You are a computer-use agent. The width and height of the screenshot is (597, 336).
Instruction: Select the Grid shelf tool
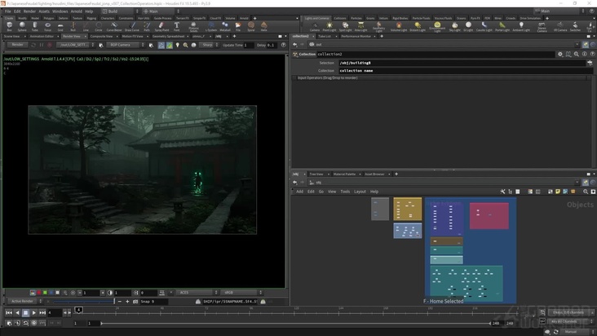click(60, 26)
